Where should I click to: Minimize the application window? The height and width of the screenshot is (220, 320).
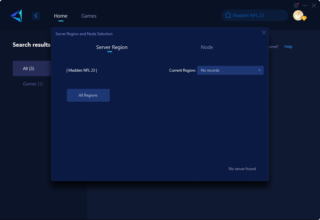point(305,5)
